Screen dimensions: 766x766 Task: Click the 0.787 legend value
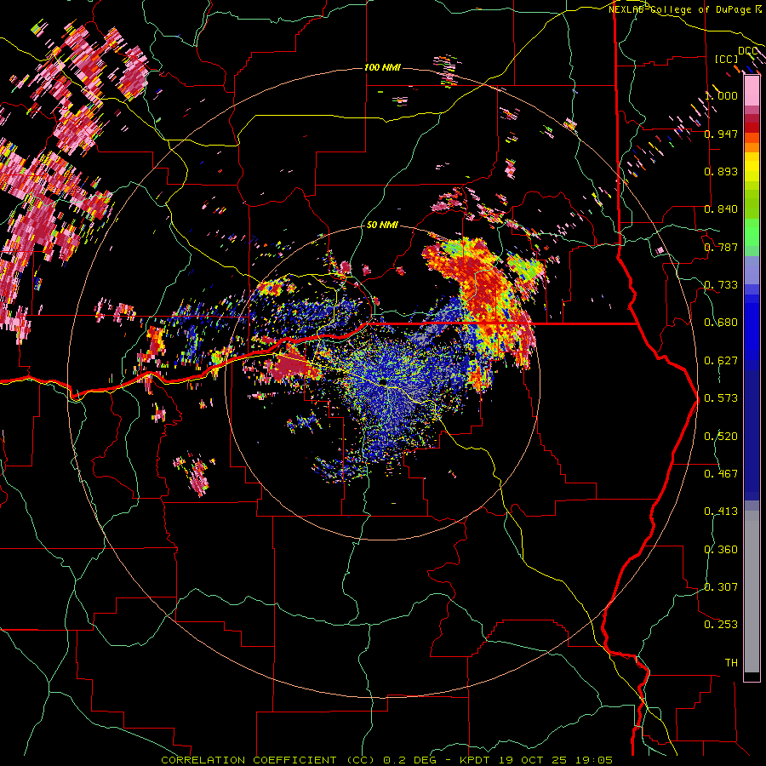721,247
